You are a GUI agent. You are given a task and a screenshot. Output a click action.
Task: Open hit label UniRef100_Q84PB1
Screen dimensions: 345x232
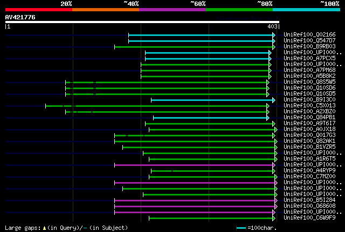(309, 117)
